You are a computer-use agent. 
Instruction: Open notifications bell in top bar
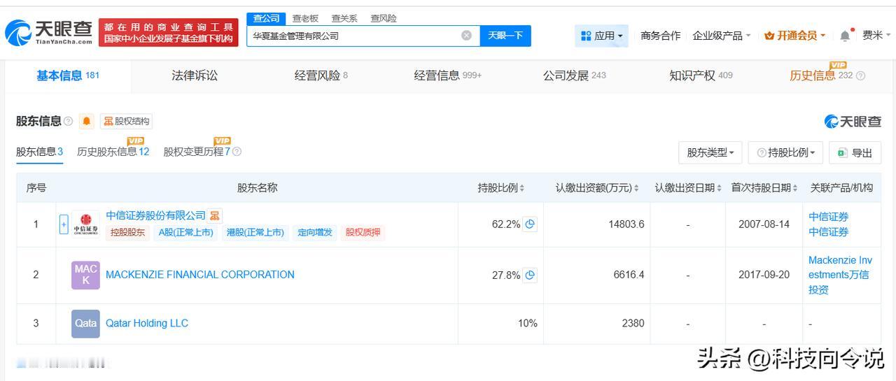(x=845, y=36)
